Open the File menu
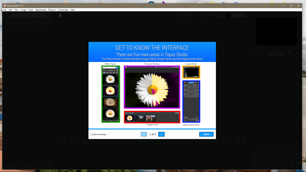This screenshot has height=172, width=306. 5,10
